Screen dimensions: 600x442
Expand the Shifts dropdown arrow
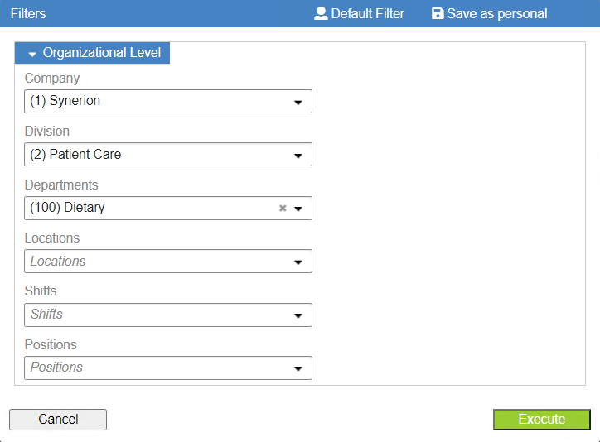click(x=298, y=316)
